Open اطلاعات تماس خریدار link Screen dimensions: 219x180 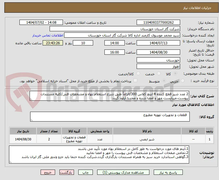[x=48, y=35]
